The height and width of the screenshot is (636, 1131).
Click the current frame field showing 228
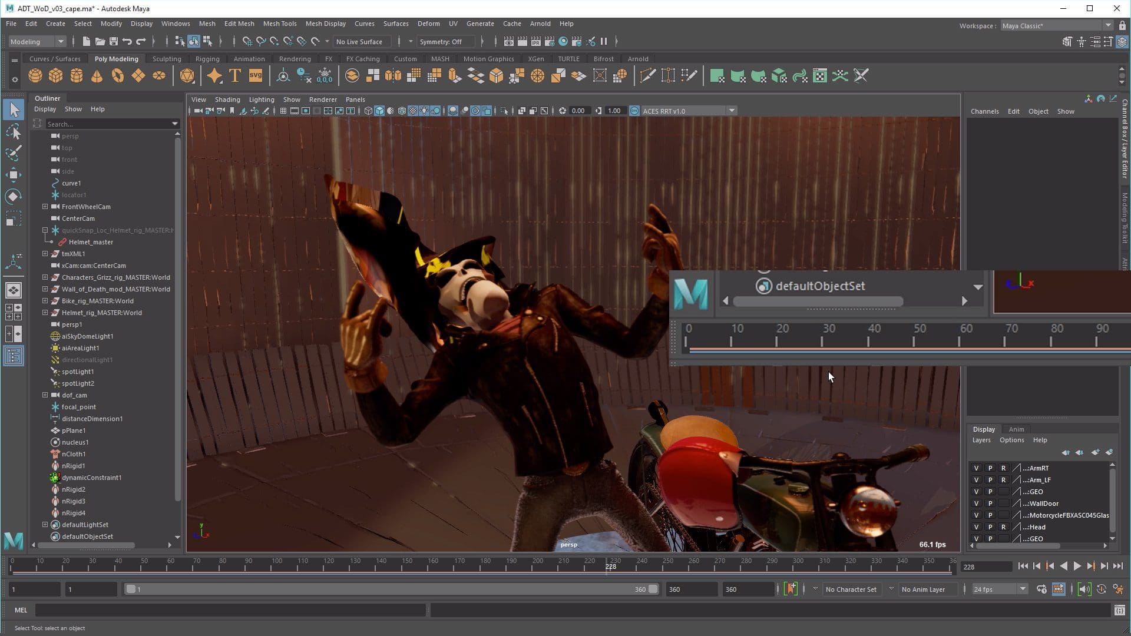[986, 567]
